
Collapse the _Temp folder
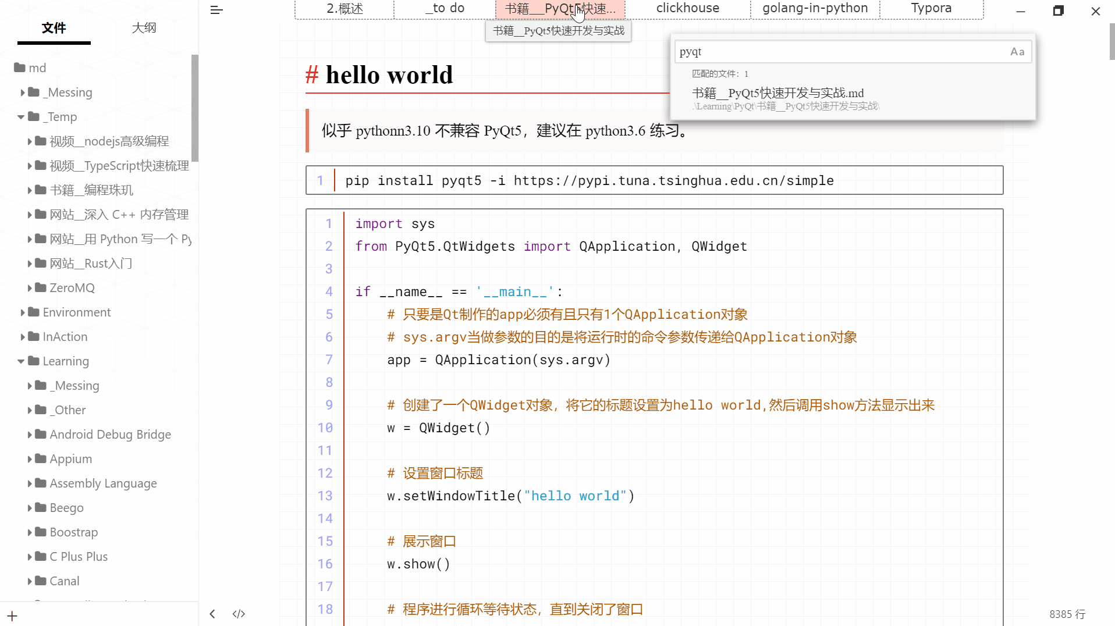(21, 117)
